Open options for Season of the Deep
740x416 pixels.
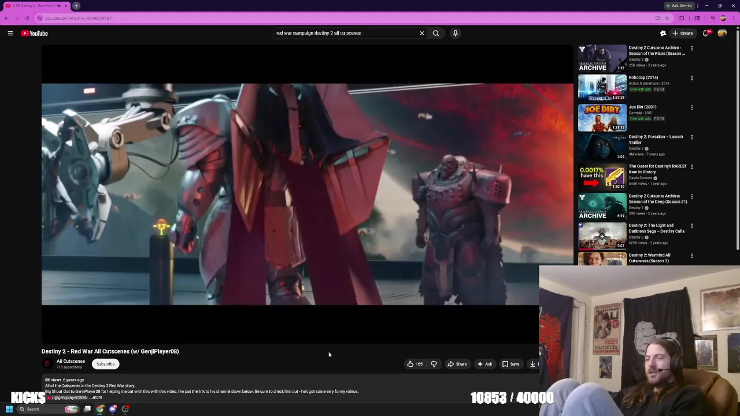tap(691, 196)
